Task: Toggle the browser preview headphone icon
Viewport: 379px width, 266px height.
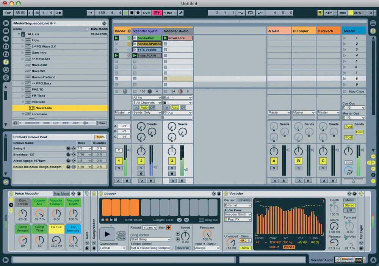Action: pyautogui.click(x=16, y=123)
